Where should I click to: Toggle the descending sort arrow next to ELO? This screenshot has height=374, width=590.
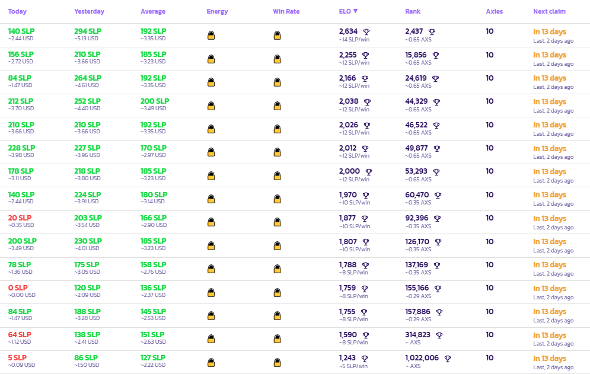[355, 11]
